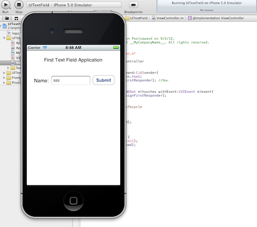
Task: Click the Stop button in Xcode toolbar
Action: click(19, 5)
